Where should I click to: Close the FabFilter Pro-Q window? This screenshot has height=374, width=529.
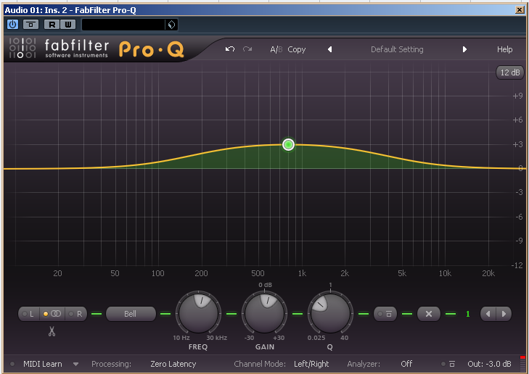pyautogui.click(x=520, y=9)
